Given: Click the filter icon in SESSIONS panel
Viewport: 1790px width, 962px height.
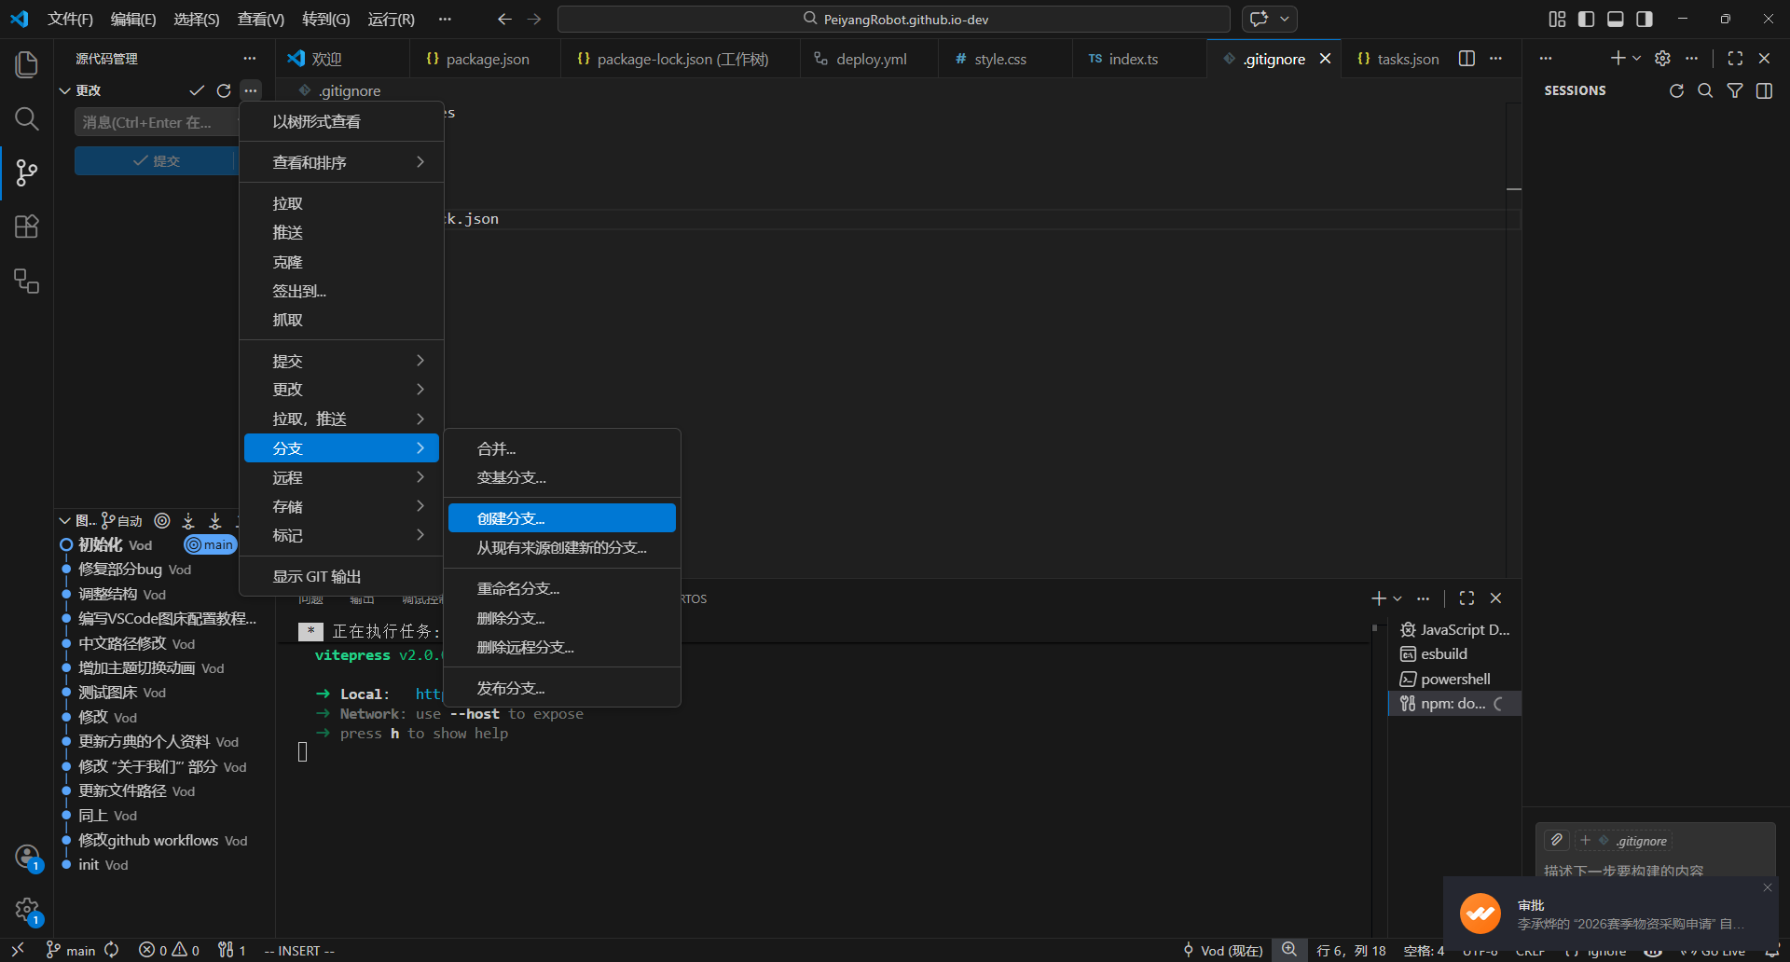Looking at the screenshot, I should click(x=1735, y=90).
